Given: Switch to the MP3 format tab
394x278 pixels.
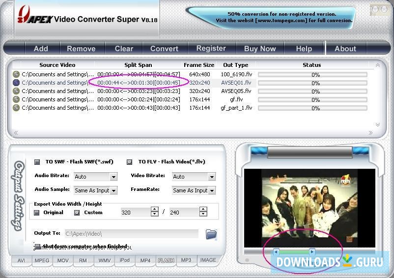Looking at the screenshot, I should click(x=186, y=260).
